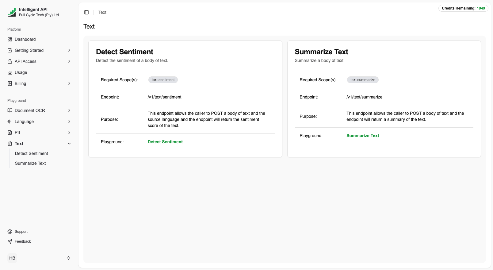This screenshot has width=493, height=270.
Task: Click the Intelligent API logo
Action: (x=12, y=12)
